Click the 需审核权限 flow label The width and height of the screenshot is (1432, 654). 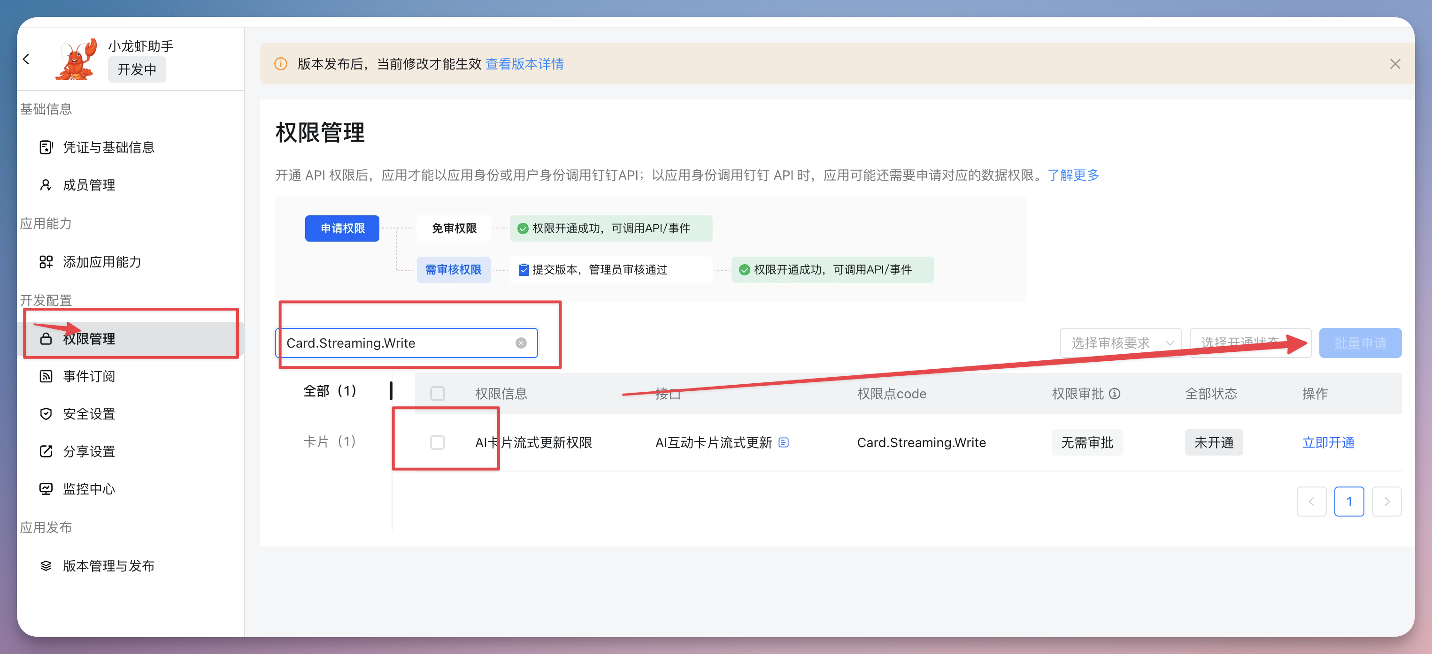click(454, 269)
